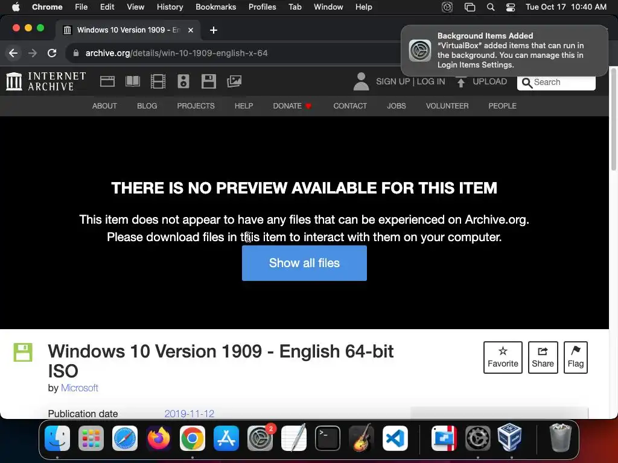This screenshot has width=618, height=463.
Task: Launch Firefox from the Dock
Action: pyautogui.click(x=159, y=438)
